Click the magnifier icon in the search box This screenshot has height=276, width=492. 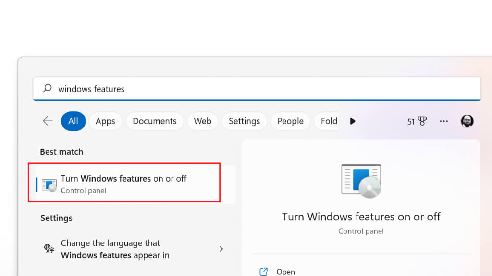click(47, 89)
